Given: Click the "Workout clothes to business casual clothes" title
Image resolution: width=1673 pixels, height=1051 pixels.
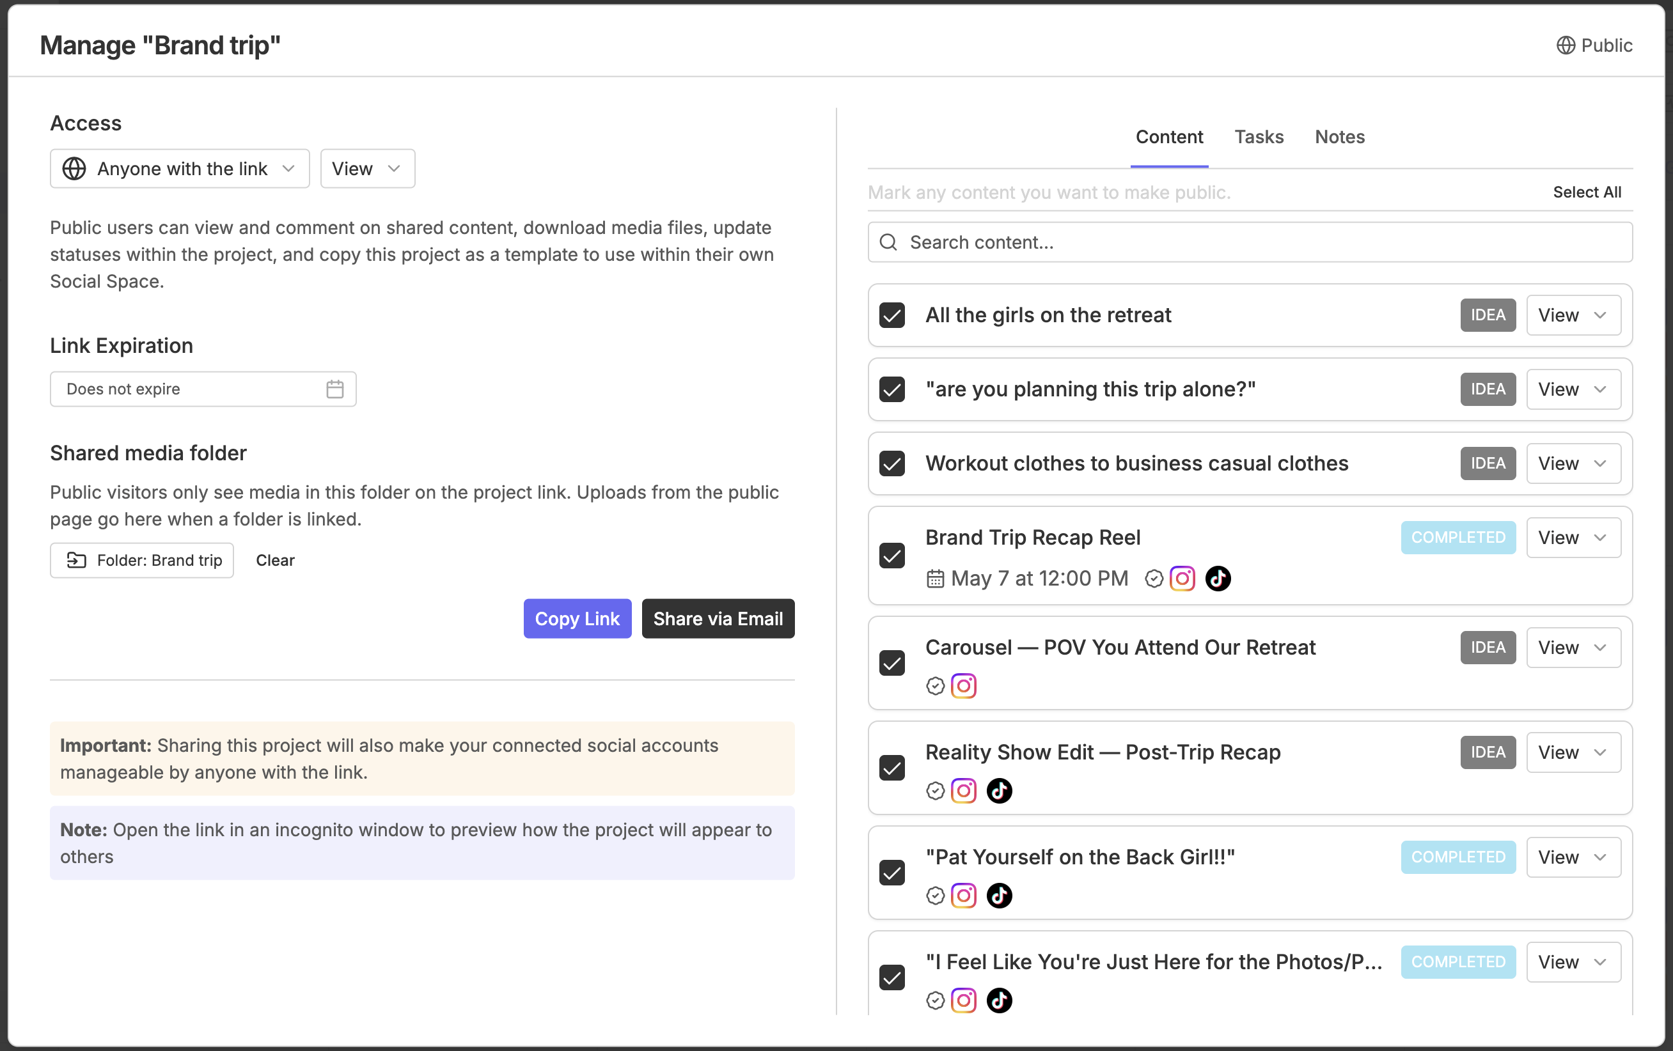Looking at the screenshot, I should pos(1136,464).
